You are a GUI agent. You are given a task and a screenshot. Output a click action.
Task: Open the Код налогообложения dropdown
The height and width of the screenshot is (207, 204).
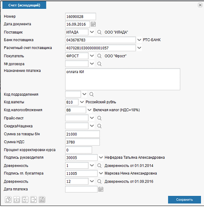tap(90, 110)
